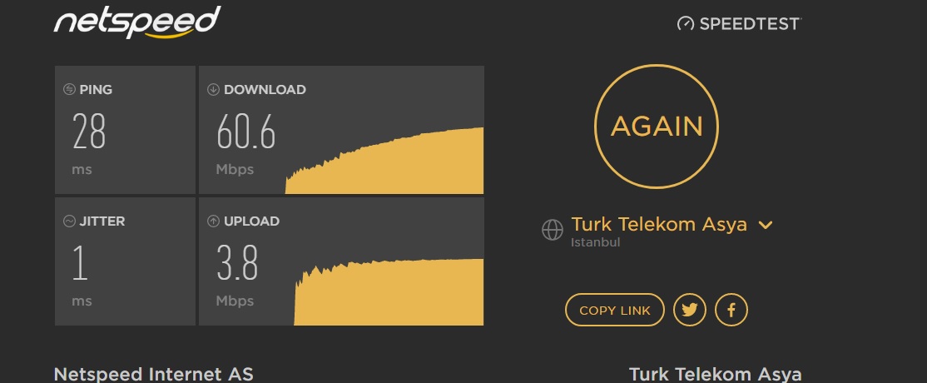This screenshot has height=383, width=927.
Task: Click the download arrow icon
Action: point(213,89)
